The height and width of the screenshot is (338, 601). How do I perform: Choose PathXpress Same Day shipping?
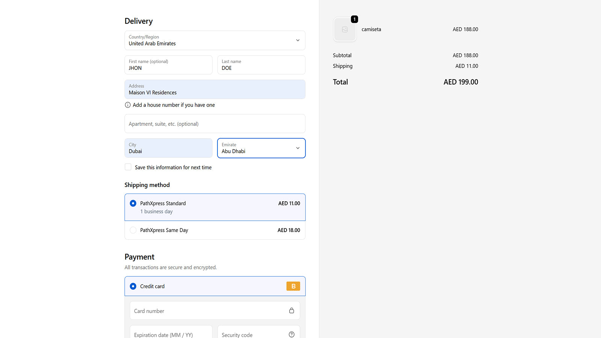(133, 230)
